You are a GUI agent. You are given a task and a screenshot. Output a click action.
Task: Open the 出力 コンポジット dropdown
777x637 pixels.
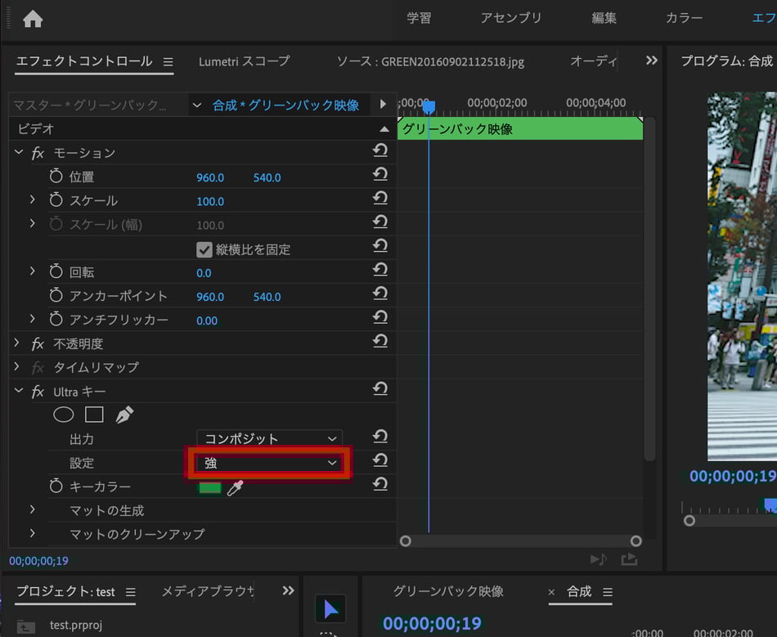coord(270,438)
